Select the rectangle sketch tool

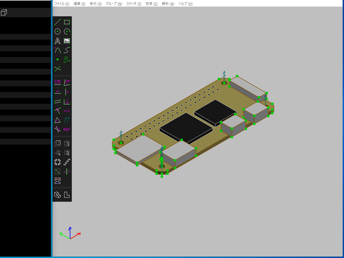tap(67, 22)
